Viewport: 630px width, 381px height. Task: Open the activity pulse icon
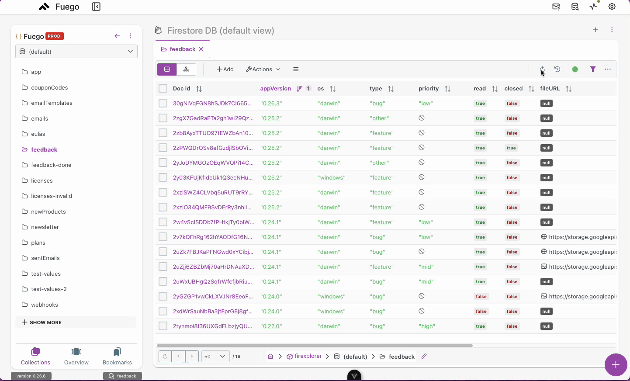coord(593,7)
